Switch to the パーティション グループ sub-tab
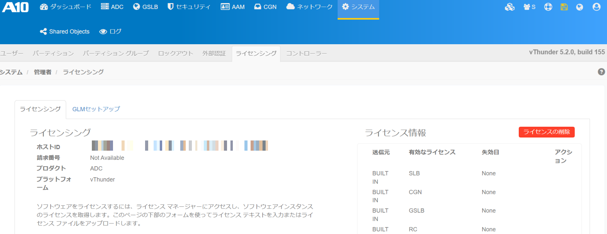Screen dimensions: 607x234 (116, 53)
